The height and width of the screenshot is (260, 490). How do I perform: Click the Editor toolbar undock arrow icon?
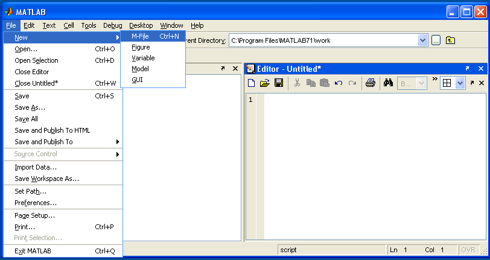click(x=472, y=83)
